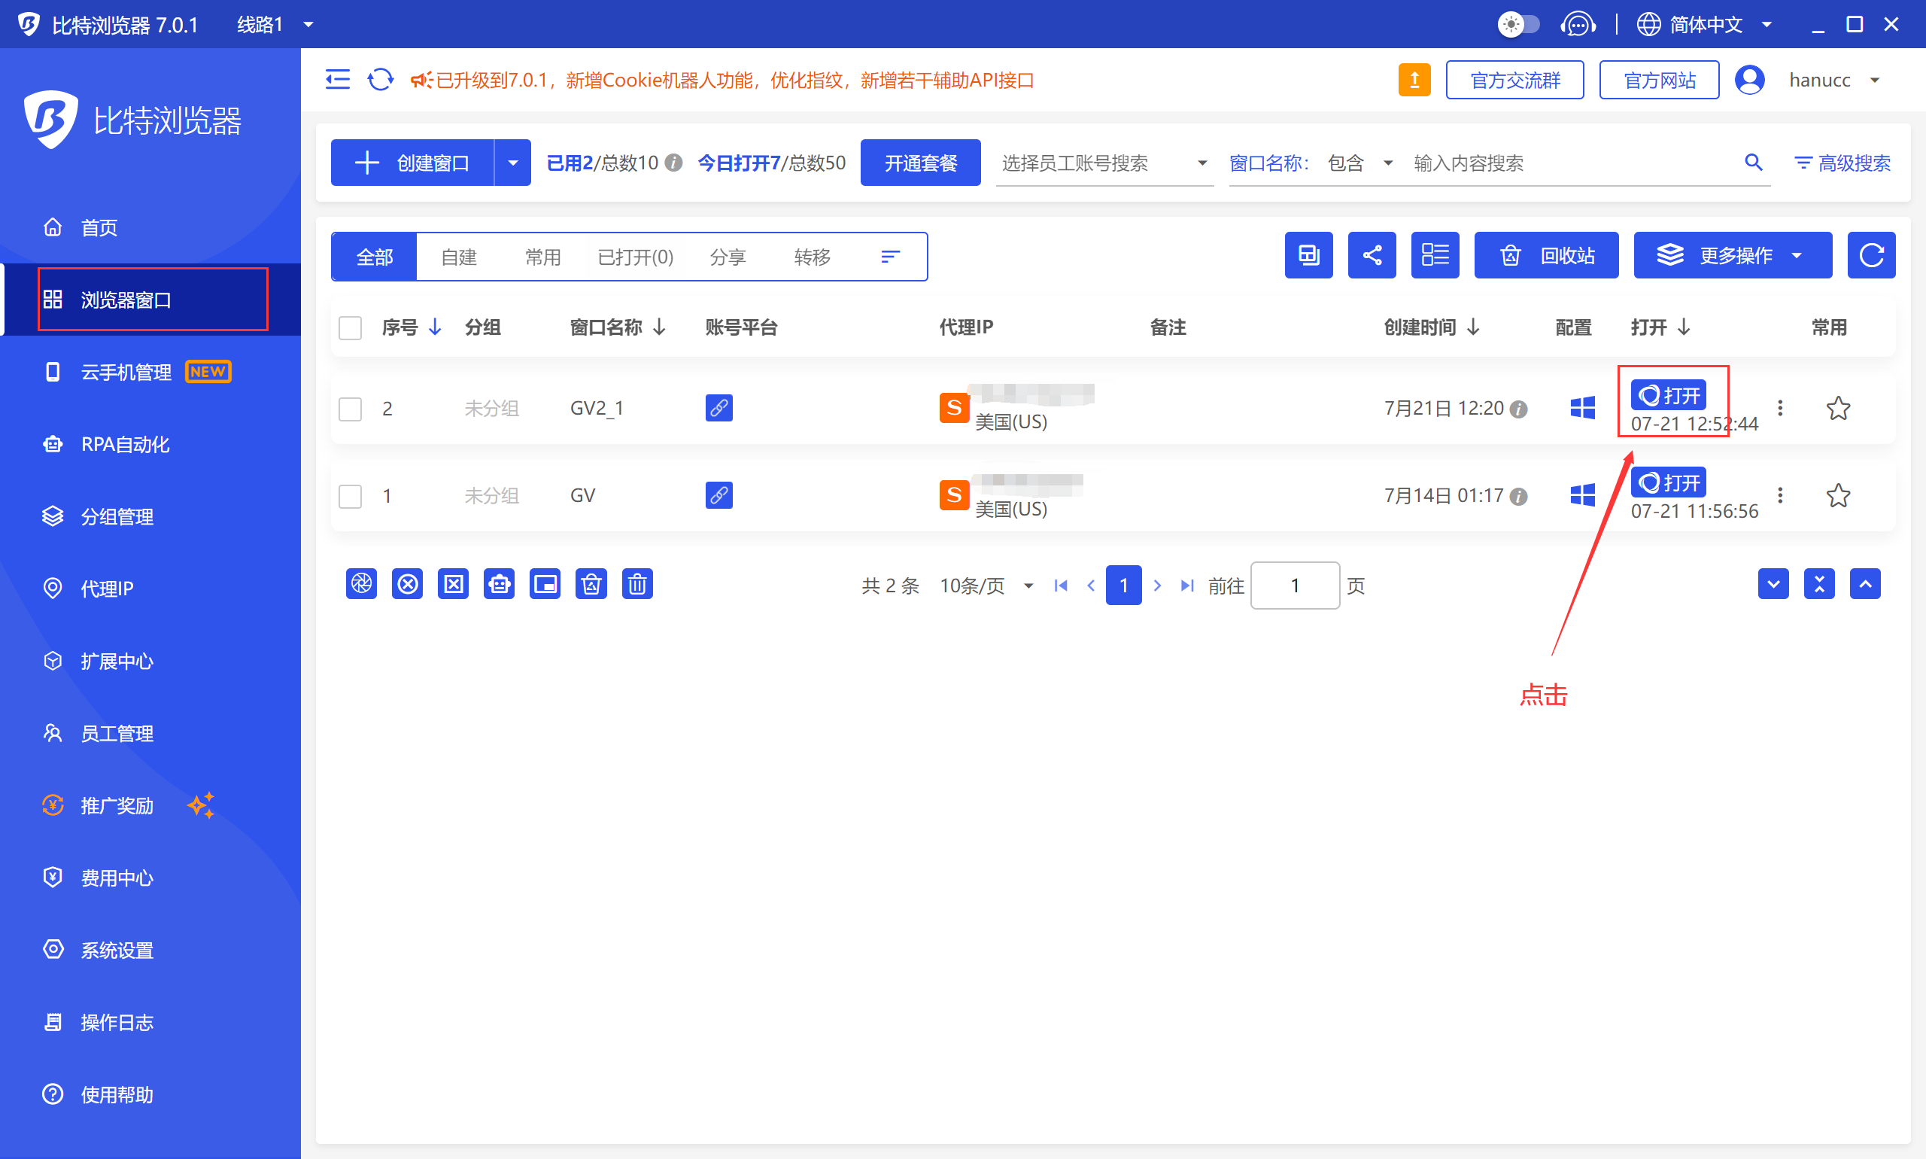Click the go-to page number field
Image resolution: width=1926 pixels, height=1159 pixels.
1295,586
